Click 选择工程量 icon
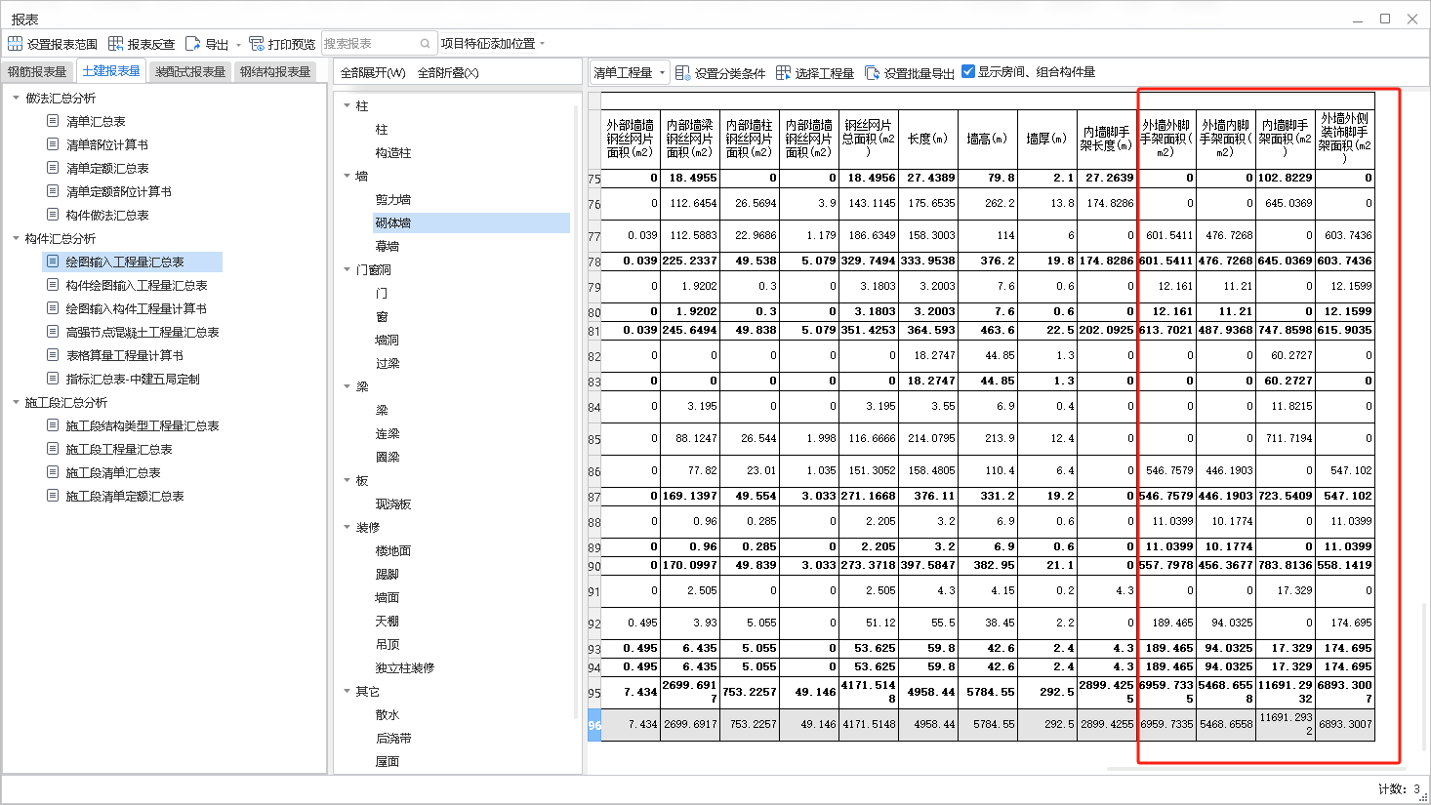Screen dimensions: 1431x805 pos(783,73)
